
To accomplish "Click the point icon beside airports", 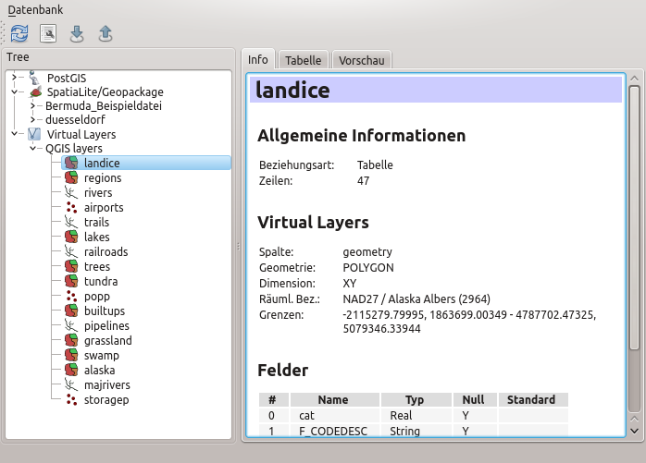I will [70, 208].
